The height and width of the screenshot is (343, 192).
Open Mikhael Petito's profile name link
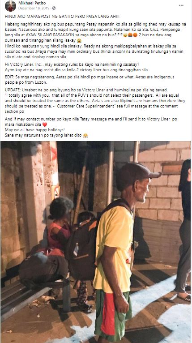click(x=32, y=3)
